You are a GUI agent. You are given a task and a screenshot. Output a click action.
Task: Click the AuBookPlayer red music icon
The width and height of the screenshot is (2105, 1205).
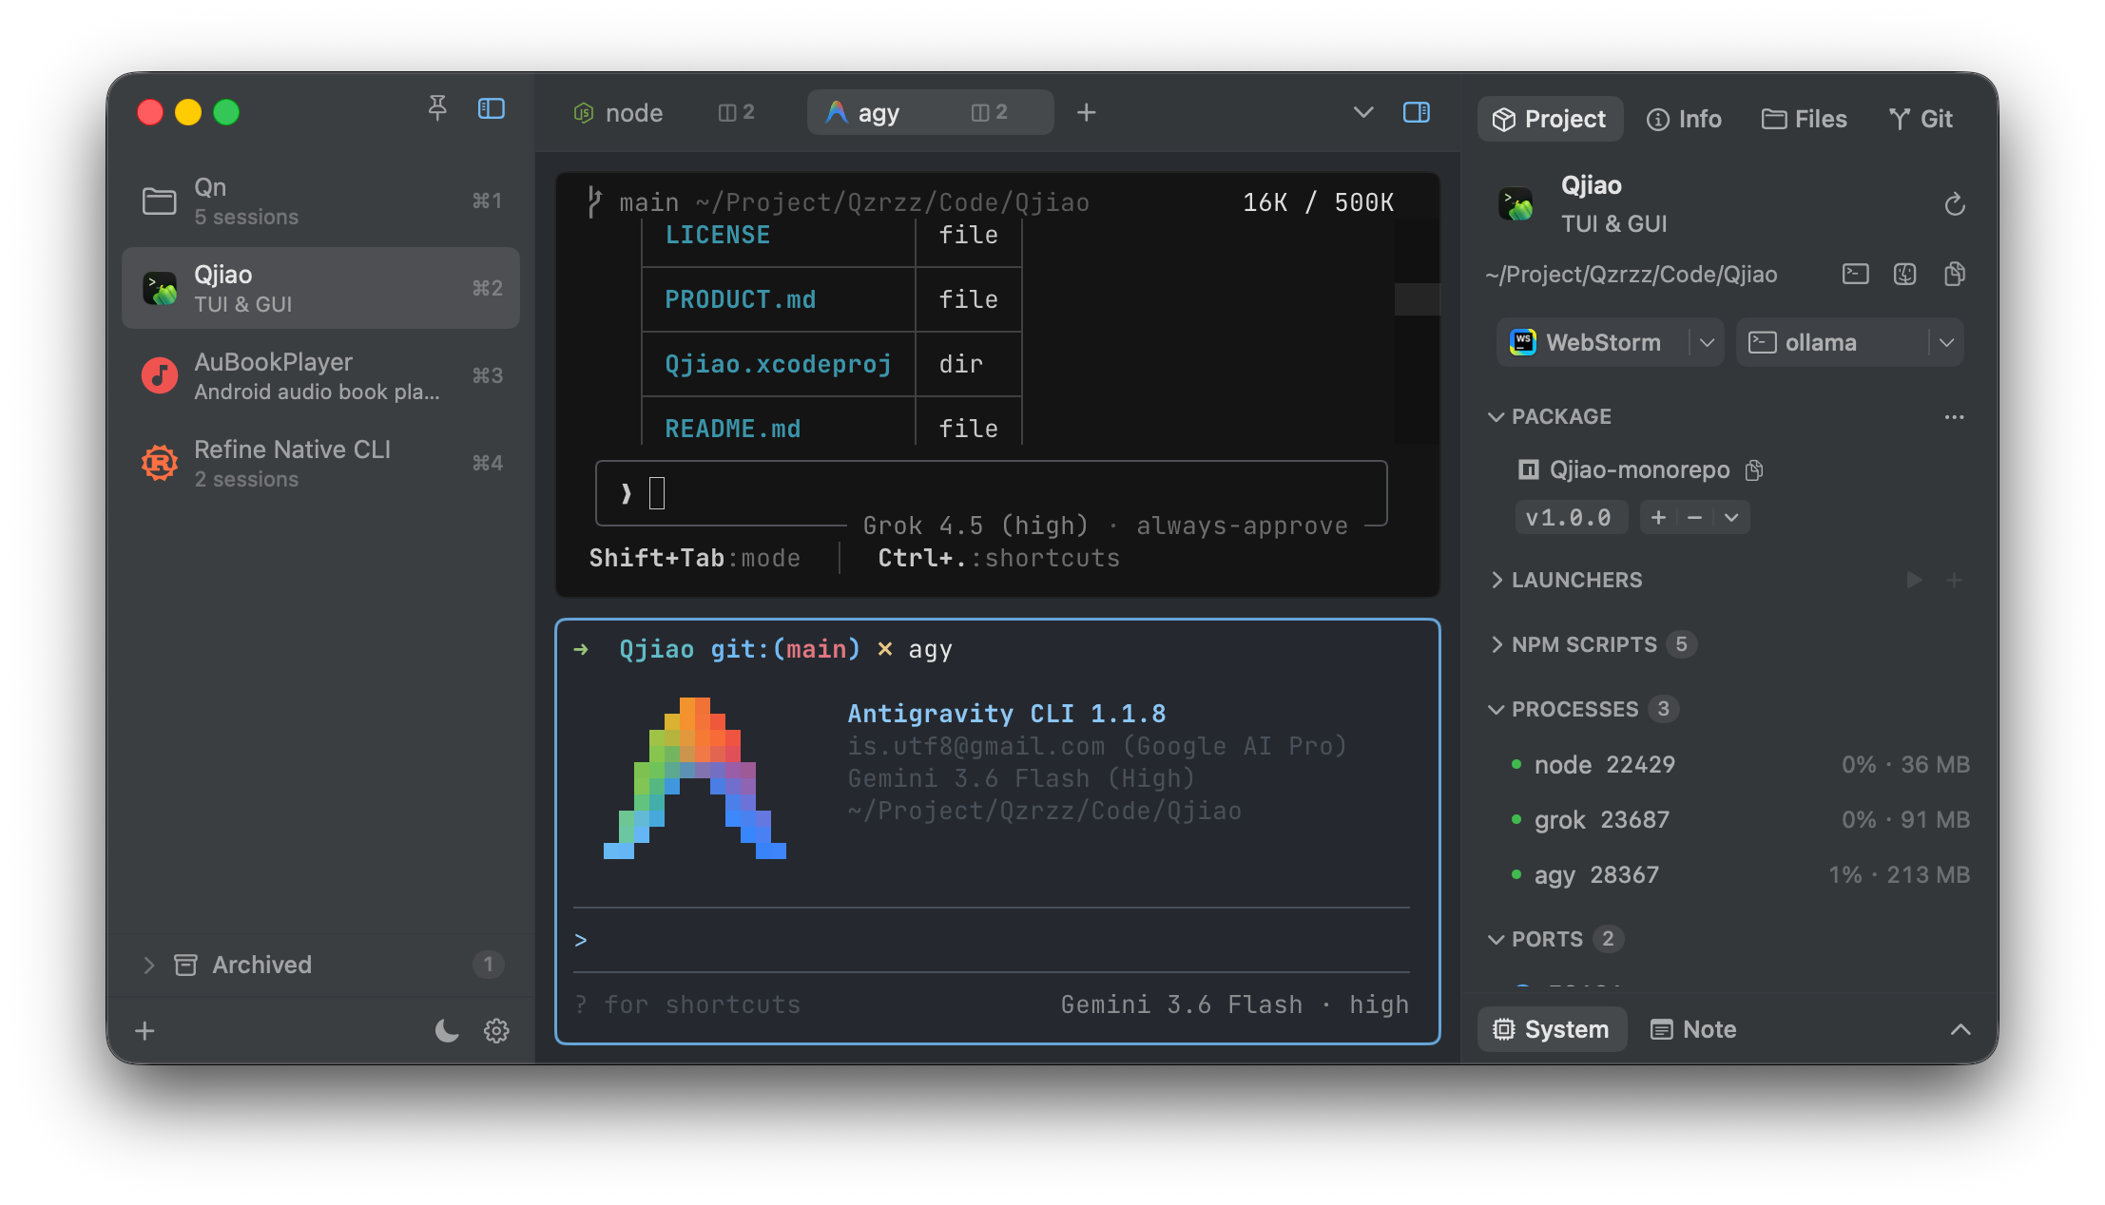coord(160,375)
